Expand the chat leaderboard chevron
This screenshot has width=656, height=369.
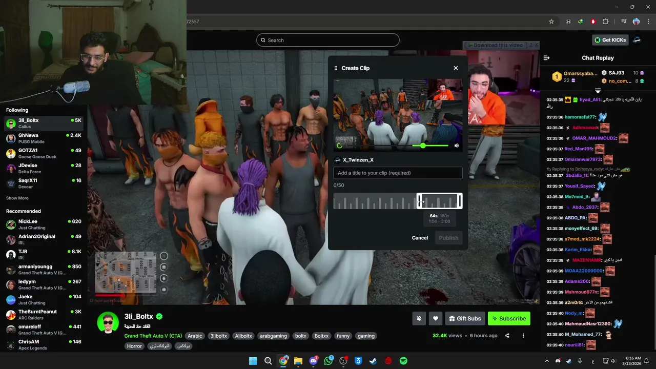tap(598, 91)
